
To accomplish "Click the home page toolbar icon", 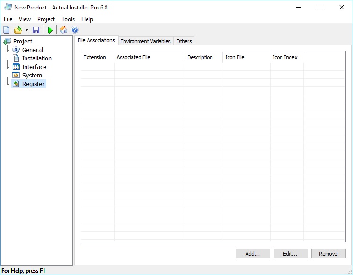I will point(63,30).
